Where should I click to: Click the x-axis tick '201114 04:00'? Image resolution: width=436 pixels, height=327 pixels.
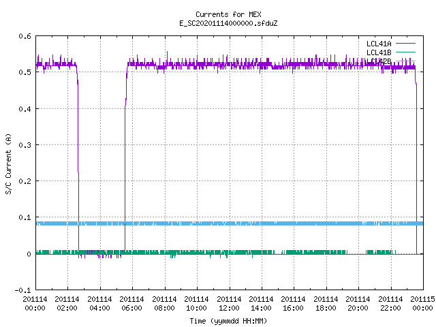99,304
